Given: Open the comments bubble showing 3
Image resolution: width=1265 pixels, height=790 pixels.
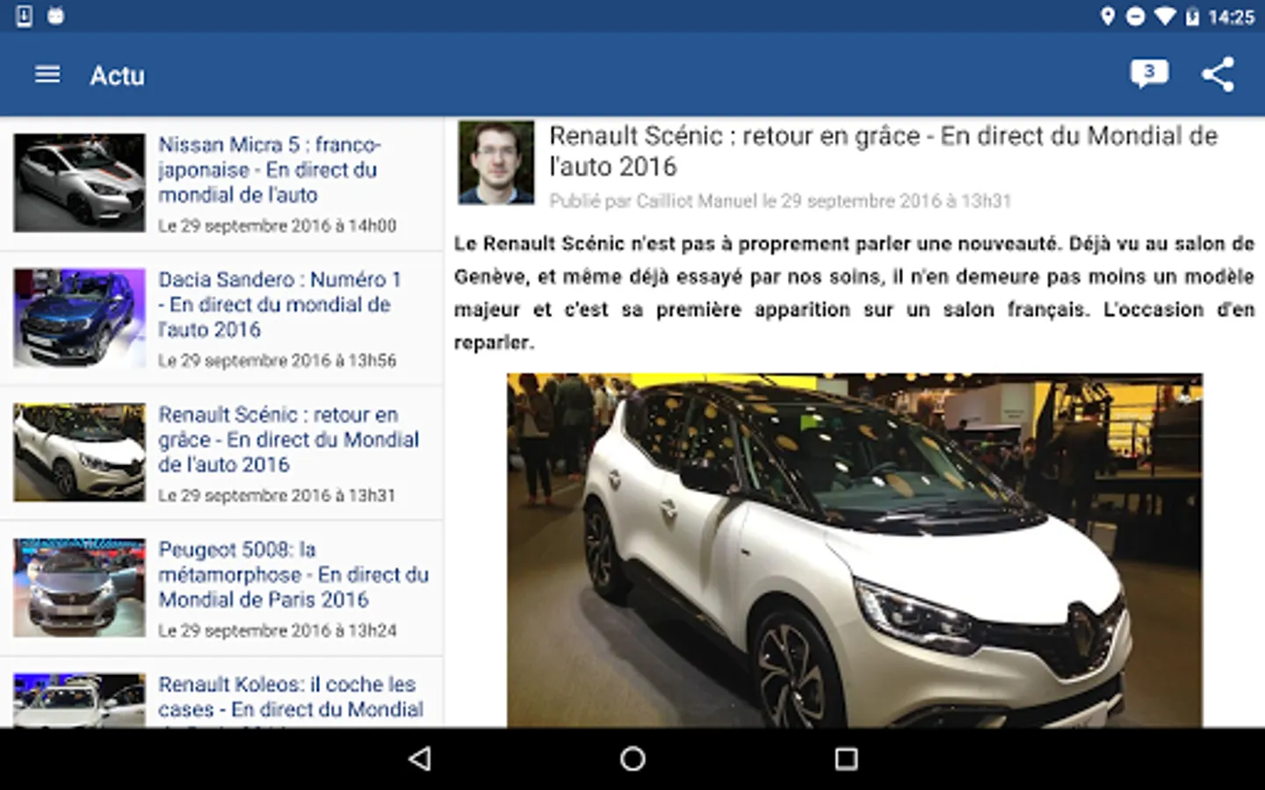Looking at the screenshot, I should (x=1149, y=75).
